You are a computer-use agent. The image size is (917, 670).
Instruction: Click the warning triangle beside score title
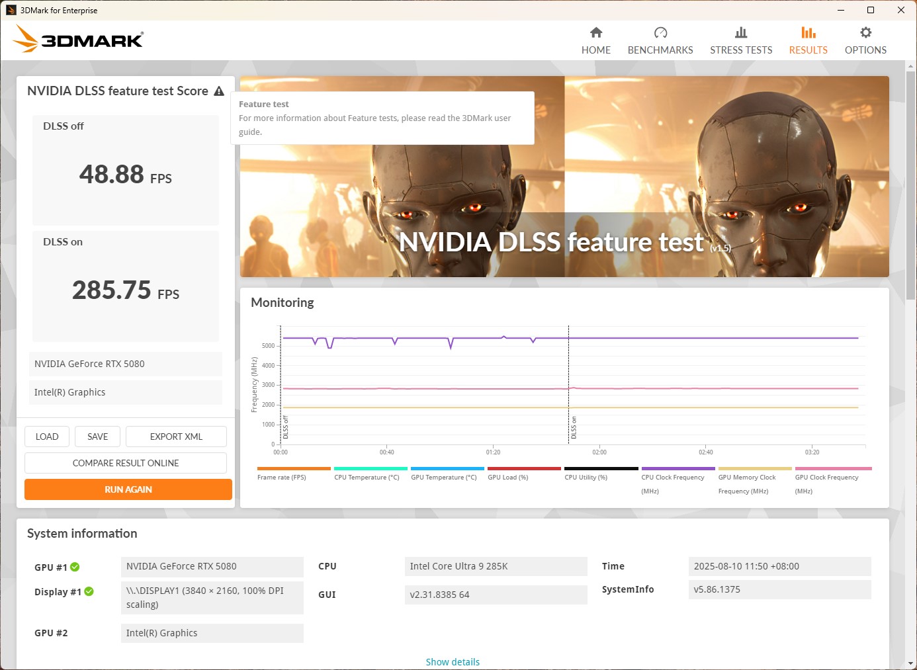pos(219,91)
